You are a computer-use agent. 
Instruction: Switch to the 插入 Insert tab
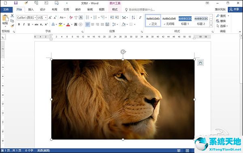(x=31, y=10)
